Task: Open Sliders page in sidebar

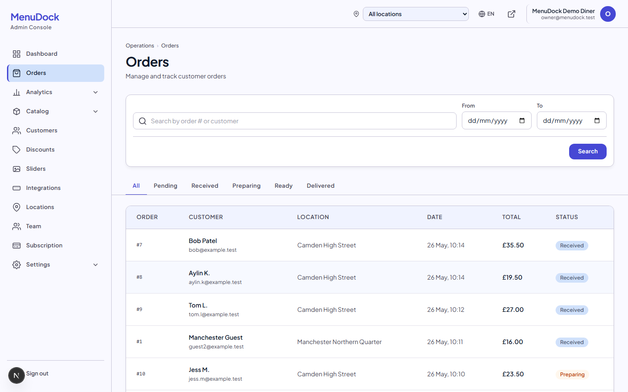Action: (x=56, y=169)
